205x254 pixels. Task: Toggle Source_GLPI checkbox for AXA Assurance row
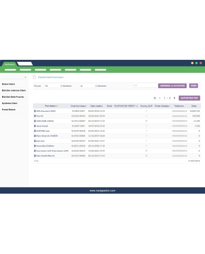click(x=147, y=111)
